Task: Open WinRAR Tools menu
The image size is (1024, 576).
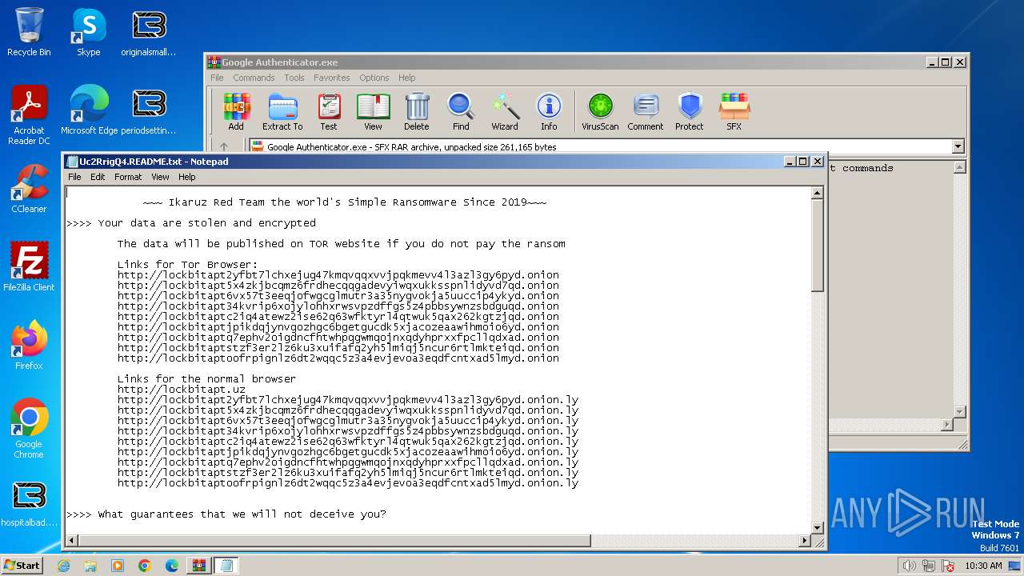Action: click(294, 78)
